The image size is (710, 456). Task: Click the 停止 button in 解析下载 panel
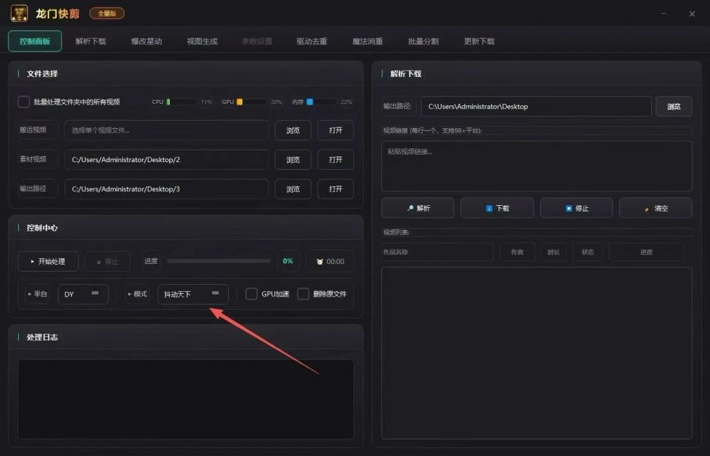576,208
